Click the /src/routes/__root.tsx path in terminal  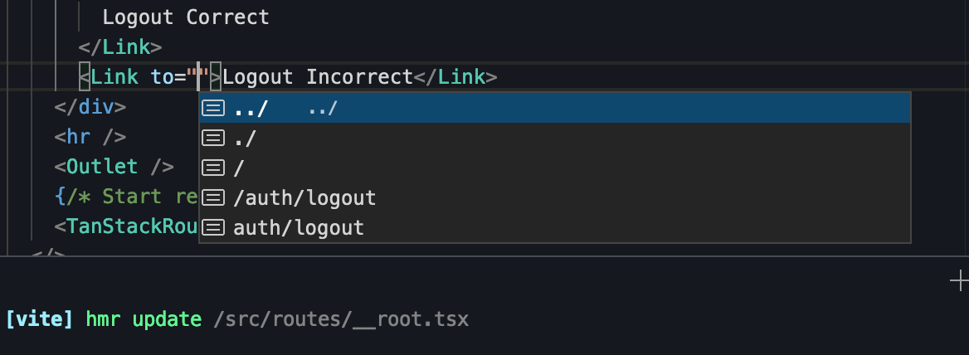click(340, 319)
